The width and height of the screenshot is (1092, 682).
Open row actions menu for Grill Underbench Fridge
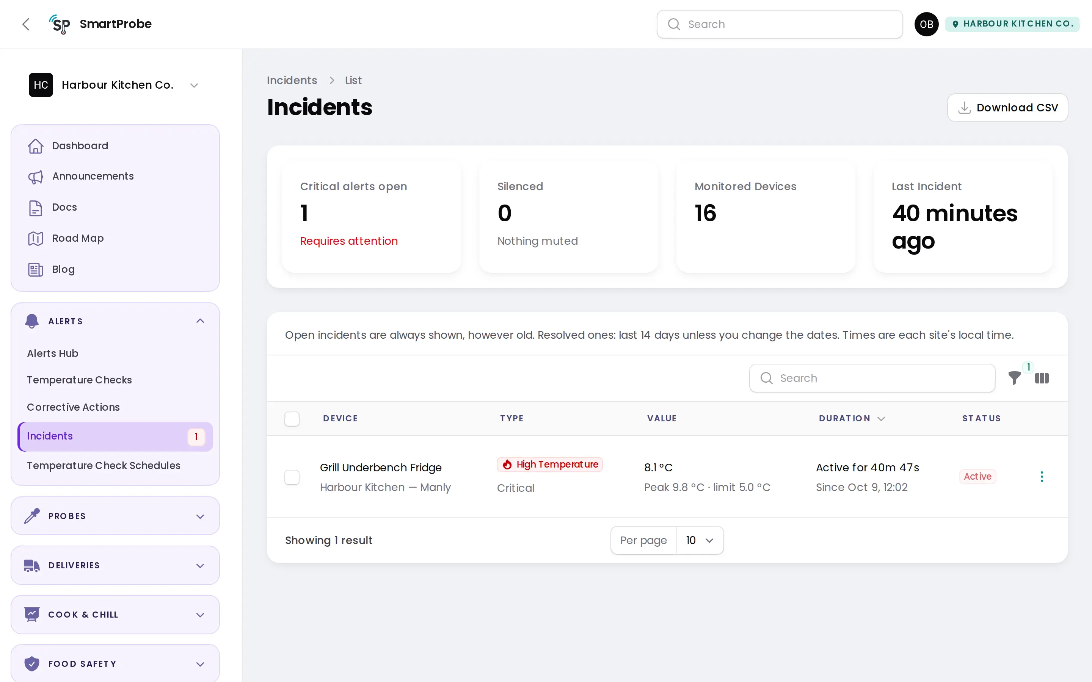click(x=1042, y=476)
